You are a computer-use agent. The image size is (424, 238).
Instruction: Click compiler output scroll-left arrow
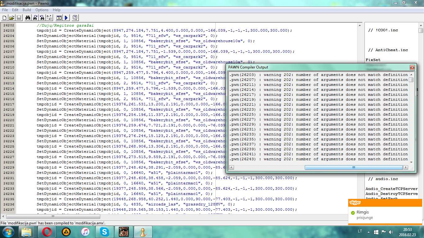[231, 167]
